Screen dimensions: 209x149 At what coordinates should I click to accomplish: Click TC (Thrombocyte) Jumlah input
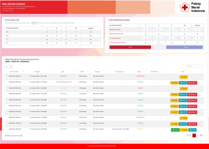click(197, 38)
